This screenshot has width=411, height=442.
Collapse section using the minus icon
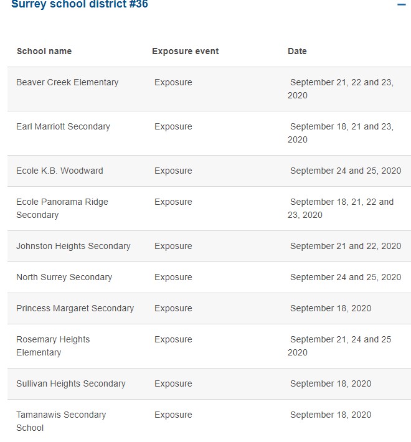402,4
